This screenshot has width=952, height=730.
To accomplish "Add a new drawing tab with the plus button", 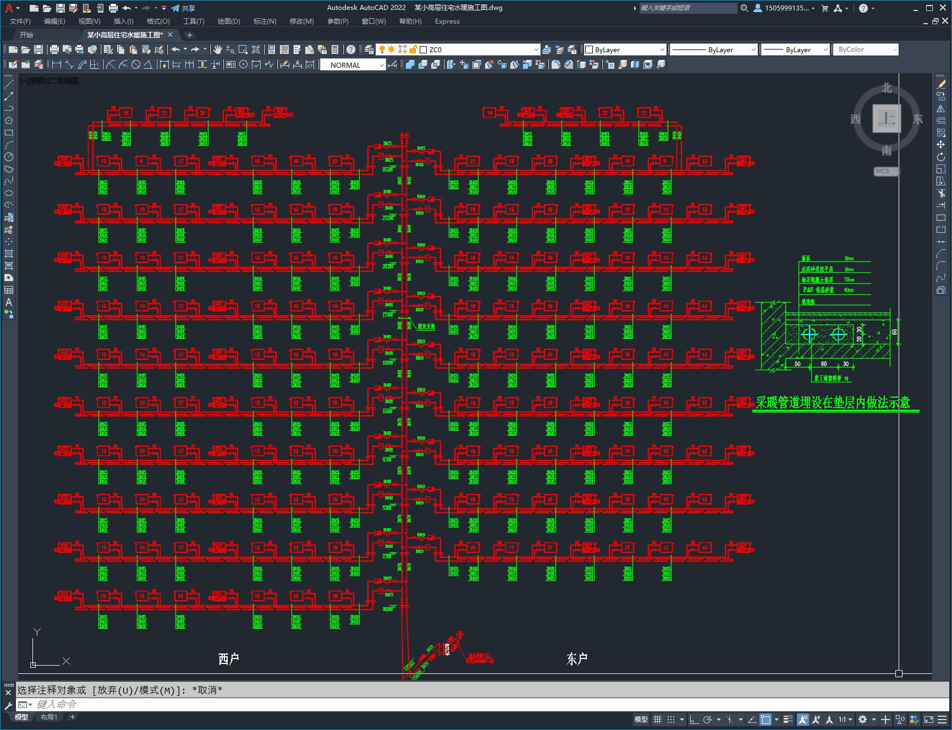I will pos(190,35).
